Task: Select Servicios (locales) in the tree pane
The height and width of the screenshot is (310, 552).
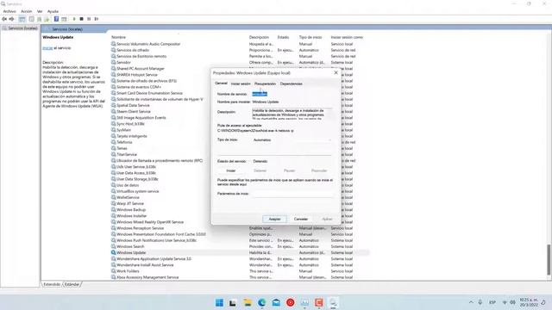Action: point(21,28)
